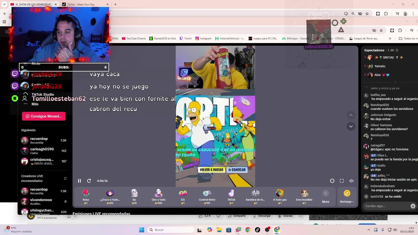Pause the TikTok live stream
Viewport: 418px width, 235px height.
point(79,181)
